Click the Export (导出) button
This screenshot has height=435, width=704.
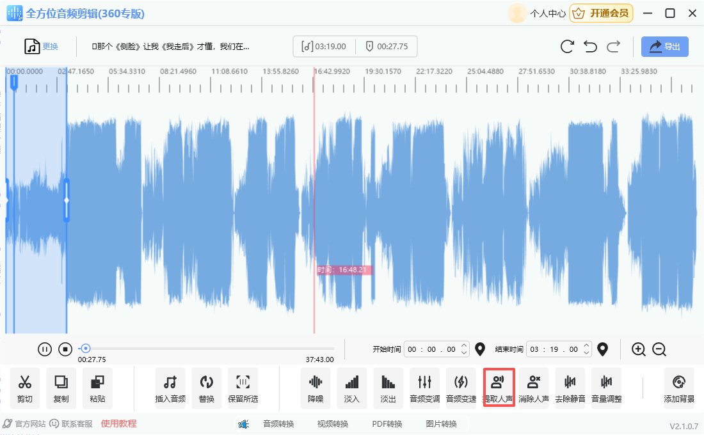(x=665, y=47)
